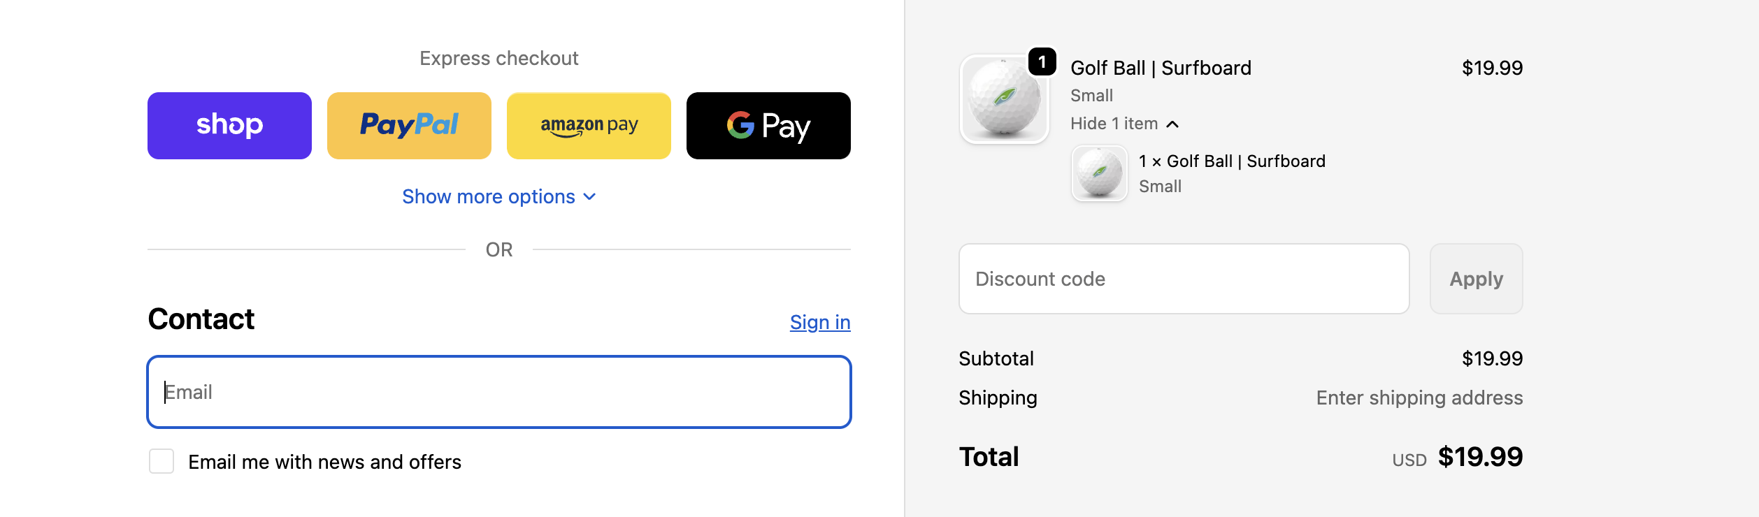
Task: Click the quantity badge on product image
Action: click(x=1042, y=62)
